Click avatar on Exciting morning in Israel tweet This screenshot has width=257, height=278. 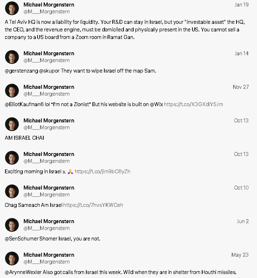12,158
